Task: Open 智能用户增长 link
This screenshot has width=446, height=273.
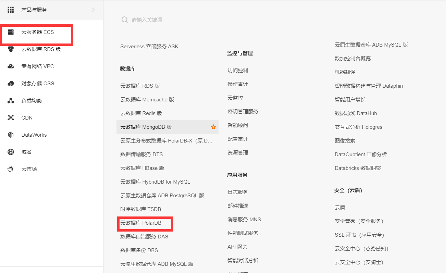Action: tap(350, 100)
